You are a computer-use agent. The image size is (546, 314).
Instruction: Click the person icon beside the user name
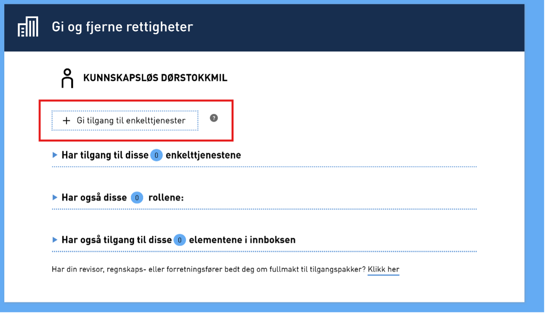pos(67,78)
